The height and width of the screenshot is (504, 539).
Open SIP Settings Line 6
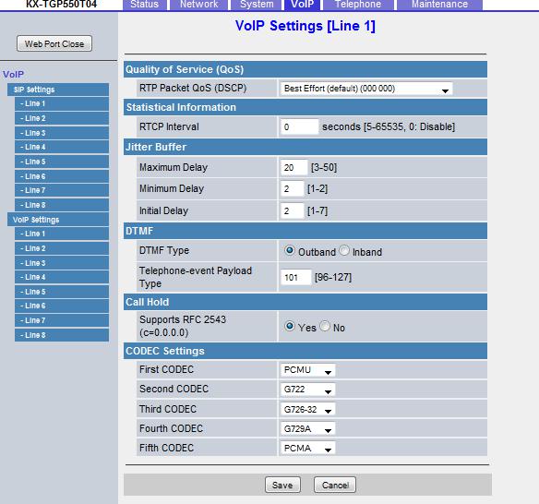coord(62,176)
